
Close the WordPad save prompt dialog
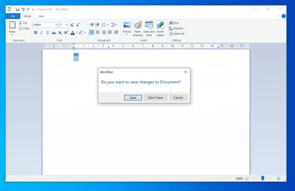[x=186, y=72]
